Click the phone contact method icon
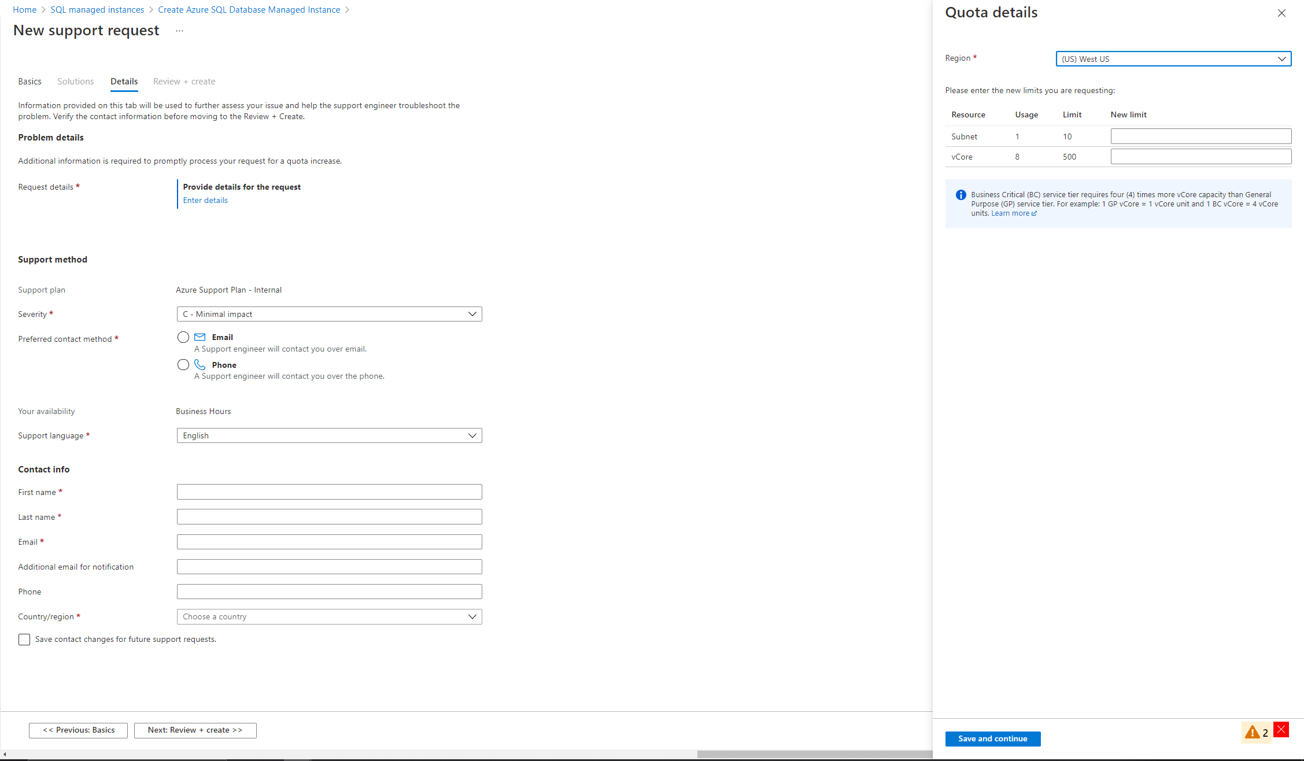This screenshot has width=1304, height=761. 201,364
